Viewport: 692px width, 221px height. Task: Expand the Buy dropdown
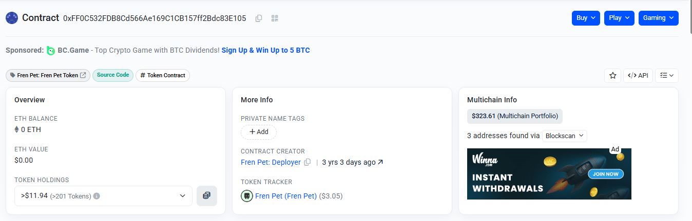pyautogui.click(x=586, y=18)
